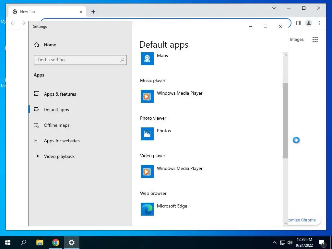Open the notification center icon

[x=322, y=243]
